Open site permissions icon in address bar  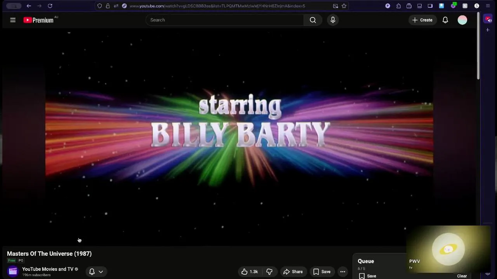point(116,6)
